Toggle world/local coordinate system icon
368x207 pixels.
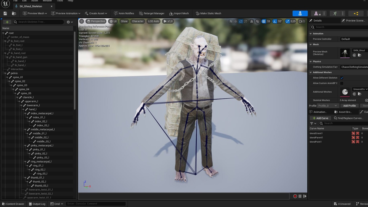click(252, 21)
